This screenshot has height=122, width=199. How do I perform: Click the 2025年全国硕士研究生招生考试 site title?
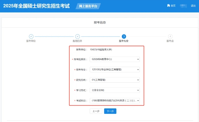pos(36,6)
